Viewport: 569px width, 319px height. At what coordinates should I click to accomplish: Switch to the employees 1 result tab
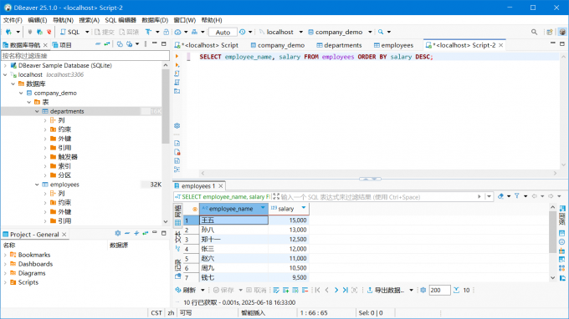tap(198, 185)
